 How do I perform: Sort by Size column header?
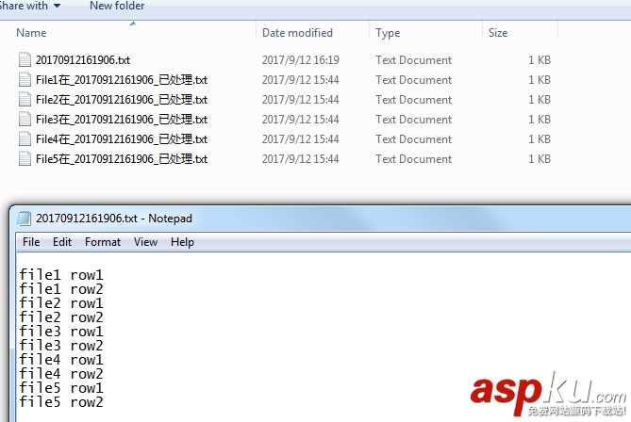coord(498,33)
